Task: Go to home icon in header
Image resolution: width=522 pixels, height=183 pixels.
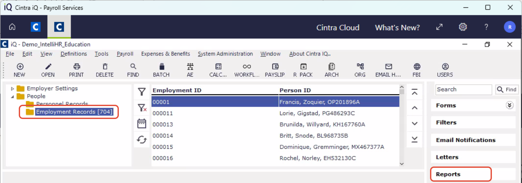Action: pyautogui.click(x=12, y=27)
